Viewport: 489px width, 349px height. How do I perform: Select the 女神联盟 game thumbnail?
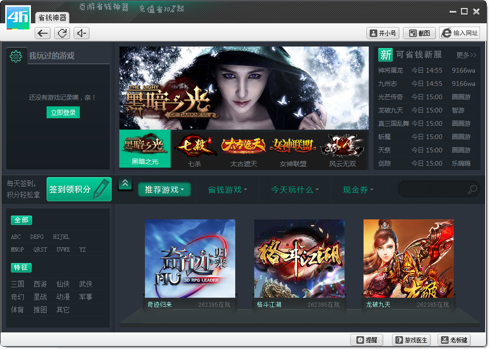[293, 151]
